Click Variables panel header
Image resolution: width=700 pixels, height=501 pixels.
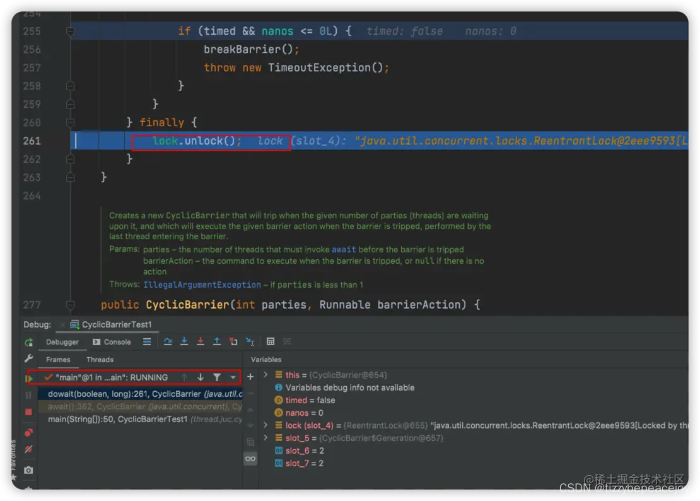(266, 360)
